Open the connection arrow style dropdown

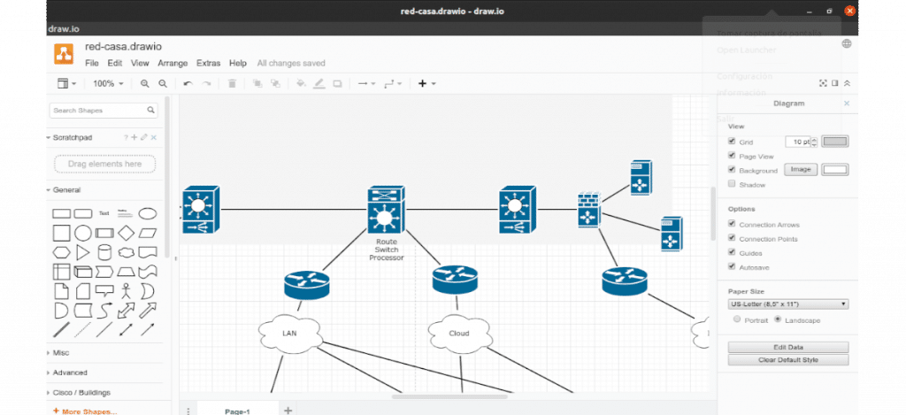click(x=366, y=84)
